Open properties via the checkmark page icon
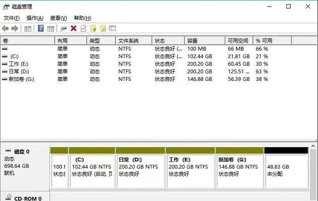Viewport: 318px width, 201px height. point(83,28)
